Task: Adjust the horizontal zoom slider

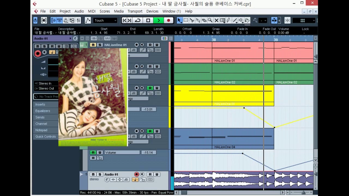Action: coord(303,192)
